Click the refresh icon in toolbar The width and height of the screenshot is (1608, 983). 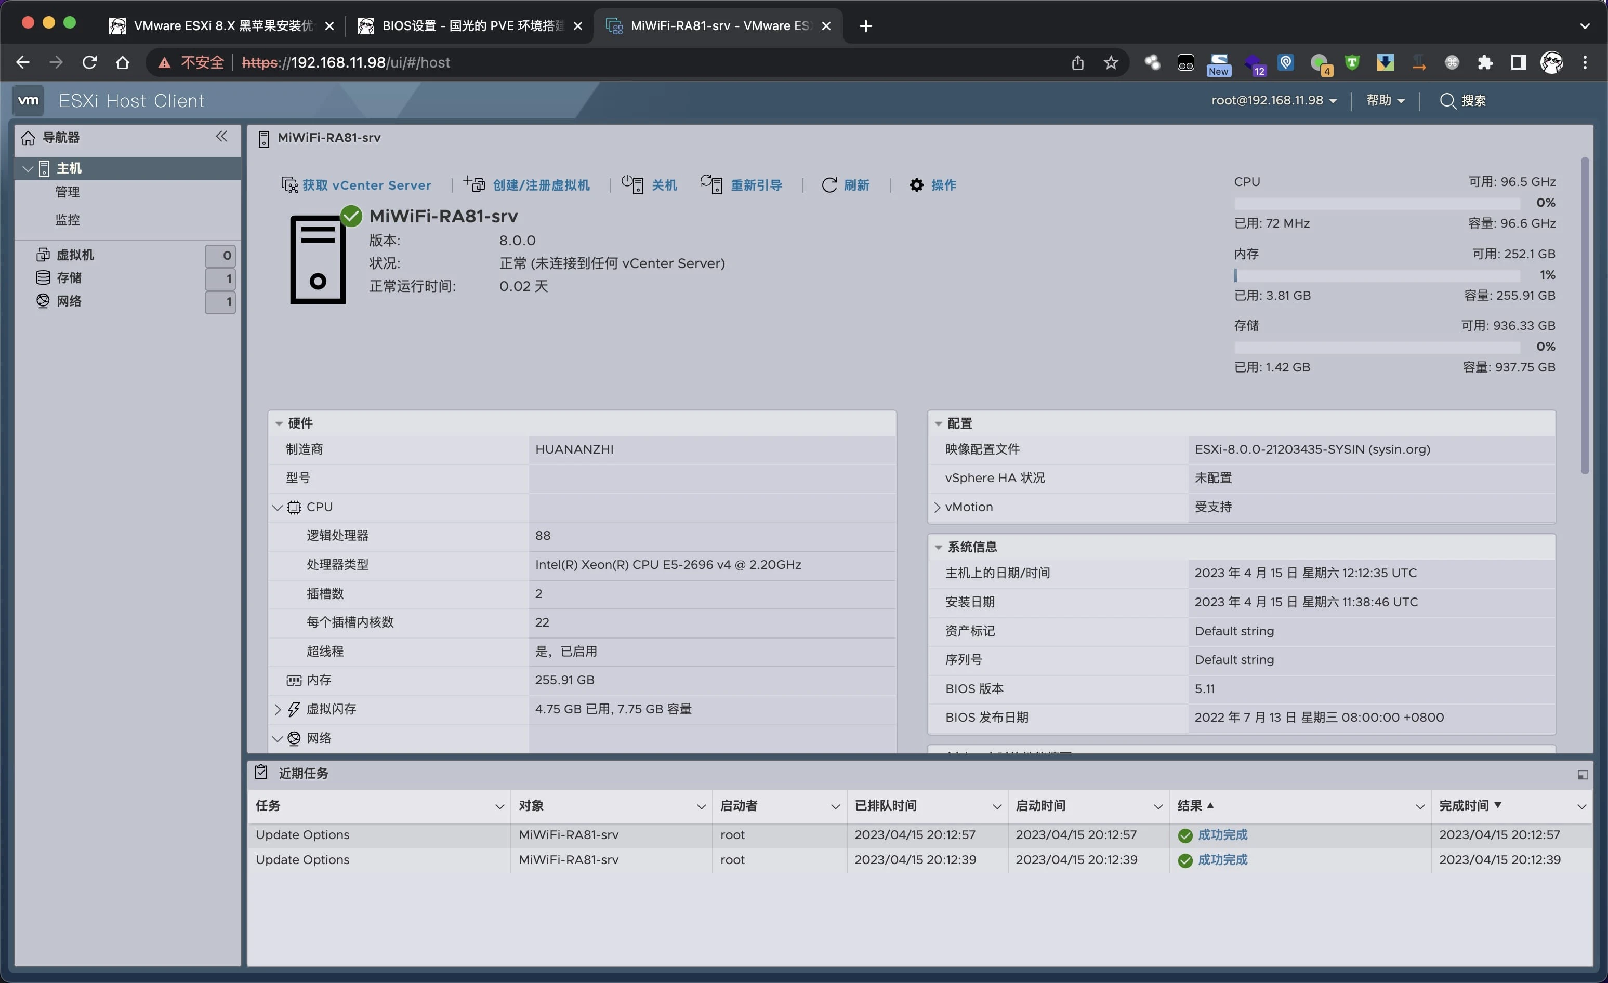point(829,185)
